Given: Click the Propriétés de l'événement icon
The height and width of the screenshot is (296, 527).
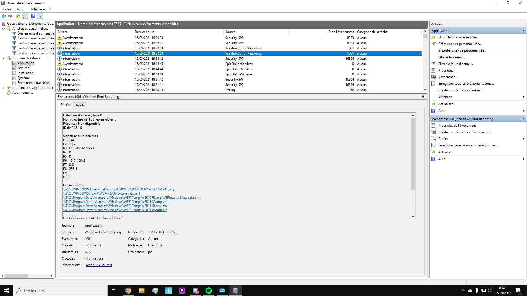Looking at the screenshot, I should [433, 126].
